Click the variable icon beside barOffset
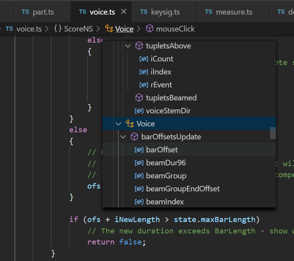The image size is (294, 261). [139, 150]
